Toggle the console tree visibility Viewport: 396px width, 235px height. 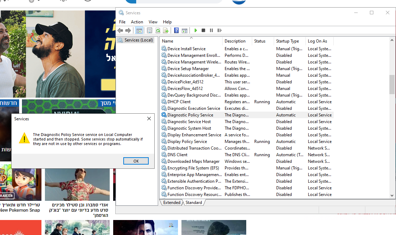(x=139, y=30)
